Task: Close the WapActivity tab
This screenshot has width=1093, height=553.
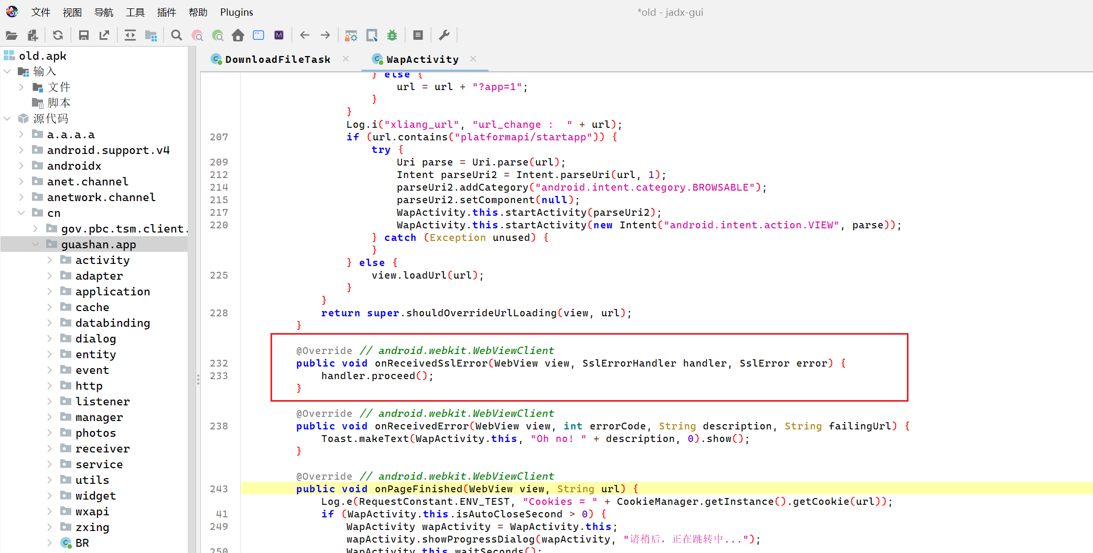Action: click(x=473, y=59)
